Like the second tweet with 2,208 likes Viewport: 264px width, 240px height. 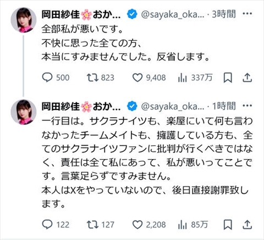point(149,225)
